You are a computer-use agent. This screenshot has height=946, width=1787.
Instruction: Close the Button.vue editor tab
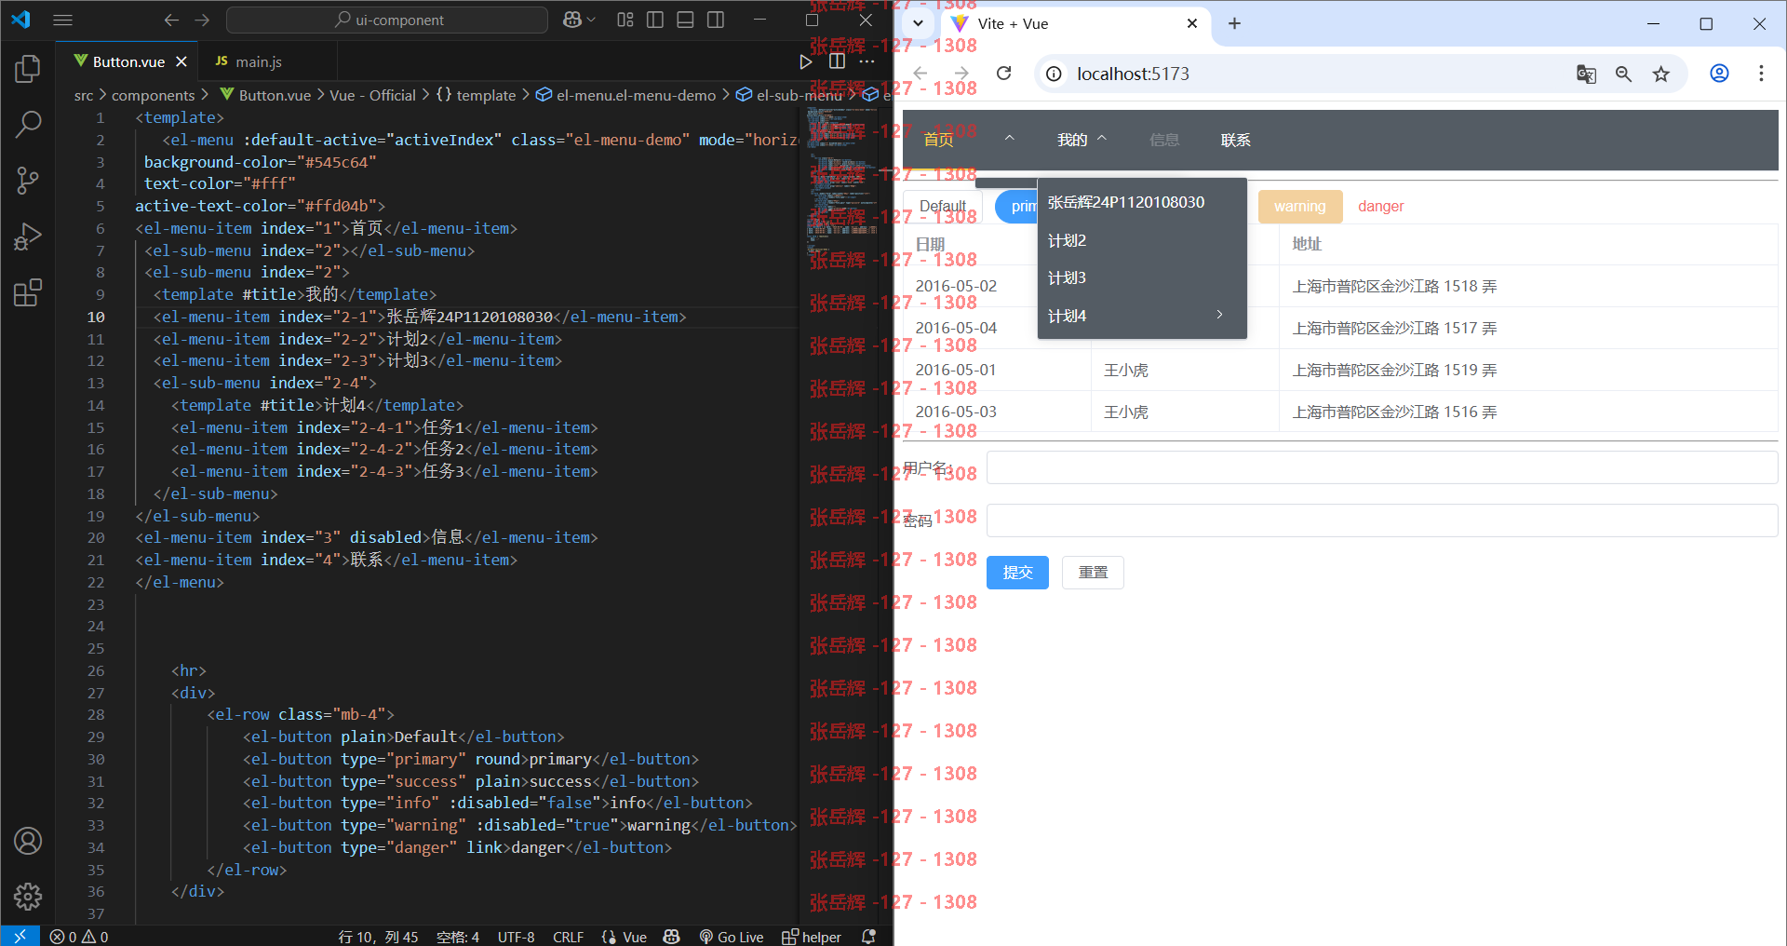point(181,61)
